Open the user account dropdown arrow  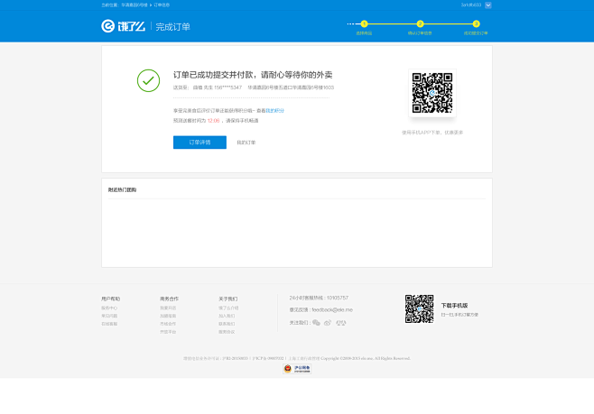(x=487, y=5)
